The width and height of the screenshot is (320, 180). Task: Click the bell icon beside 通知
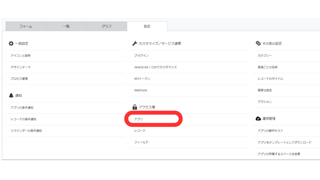click(11, 95)
